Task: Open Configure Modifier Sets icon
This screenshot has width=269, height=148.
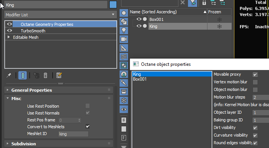Action: click(59, 75)
